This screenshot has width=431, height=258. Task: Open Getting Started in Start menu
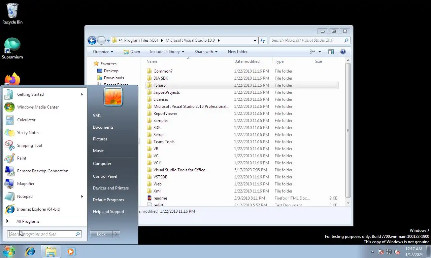(x=45, y=94)
